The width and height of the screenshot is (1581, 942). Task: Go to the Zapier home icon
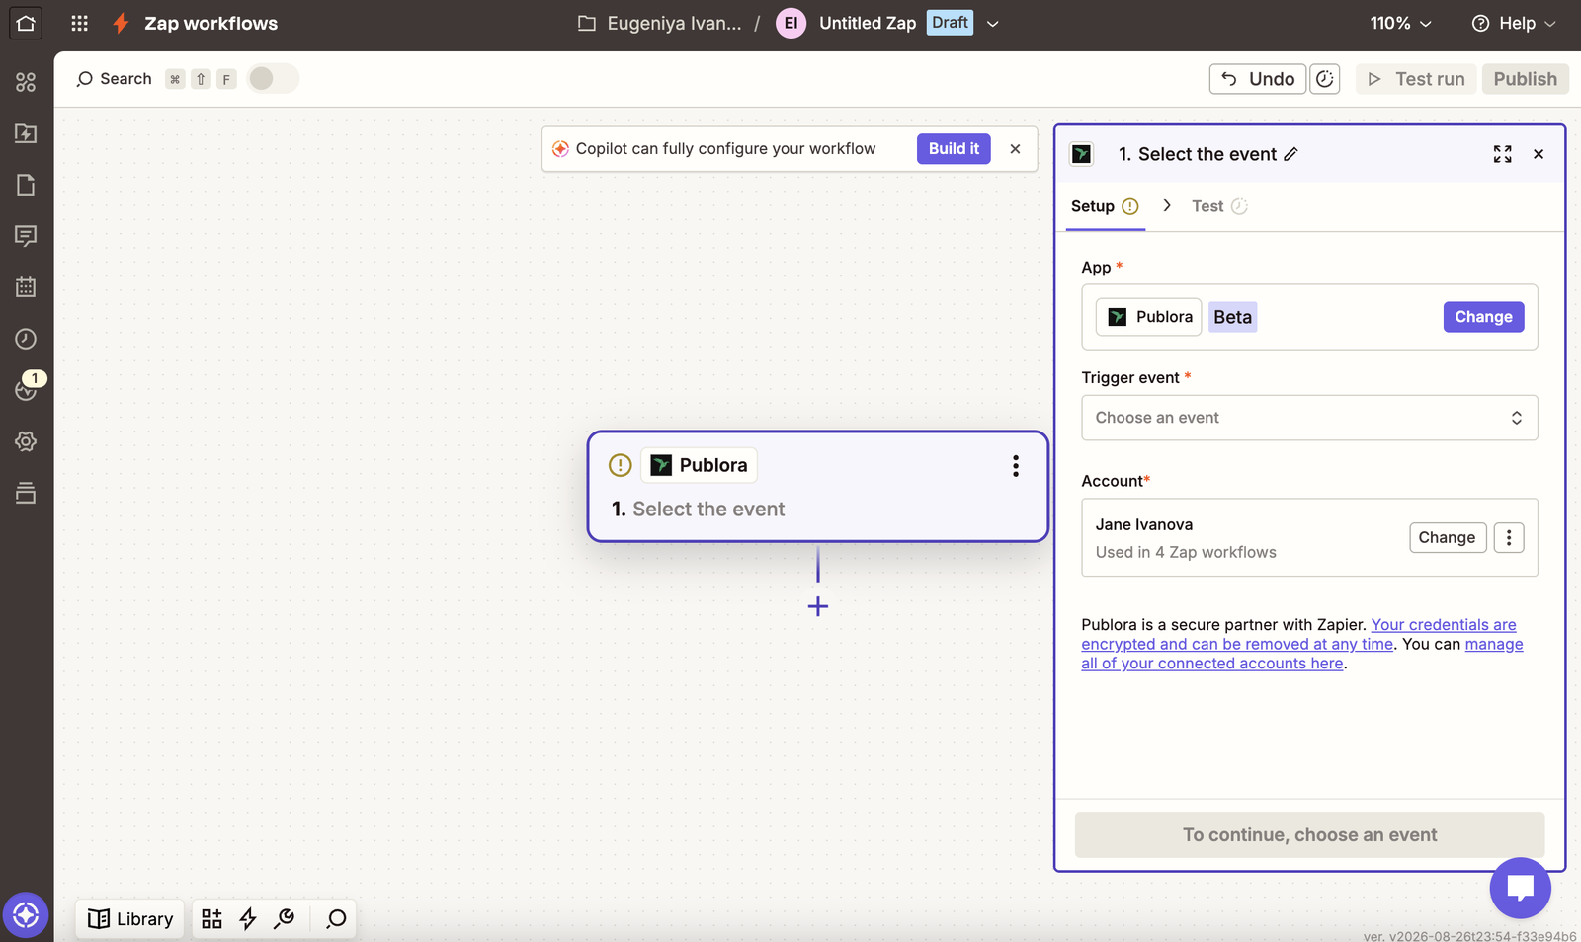point(26,23)
